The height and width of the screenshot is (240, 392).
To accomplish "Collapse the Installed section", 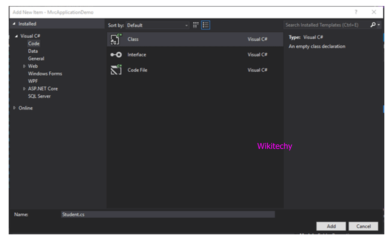I will tap(14, 24).
